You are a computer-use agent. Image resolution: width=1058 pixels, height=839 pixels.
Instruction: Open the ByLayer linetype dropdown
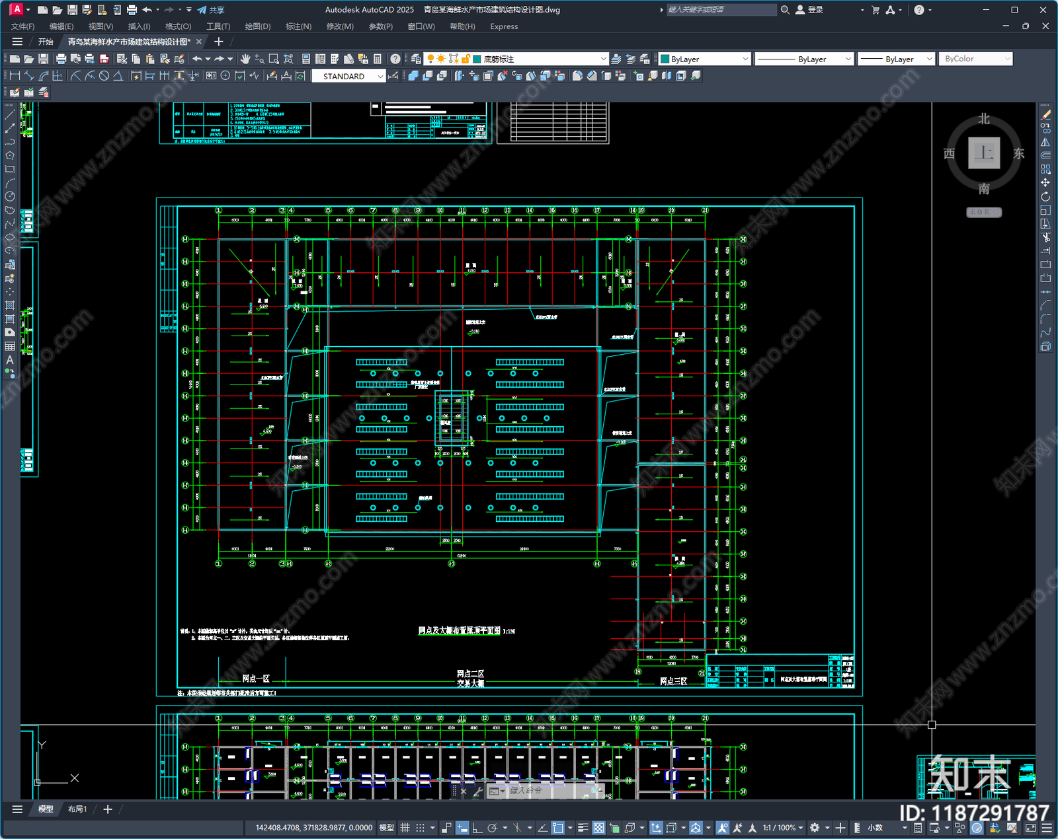click(x=803, y=59)
